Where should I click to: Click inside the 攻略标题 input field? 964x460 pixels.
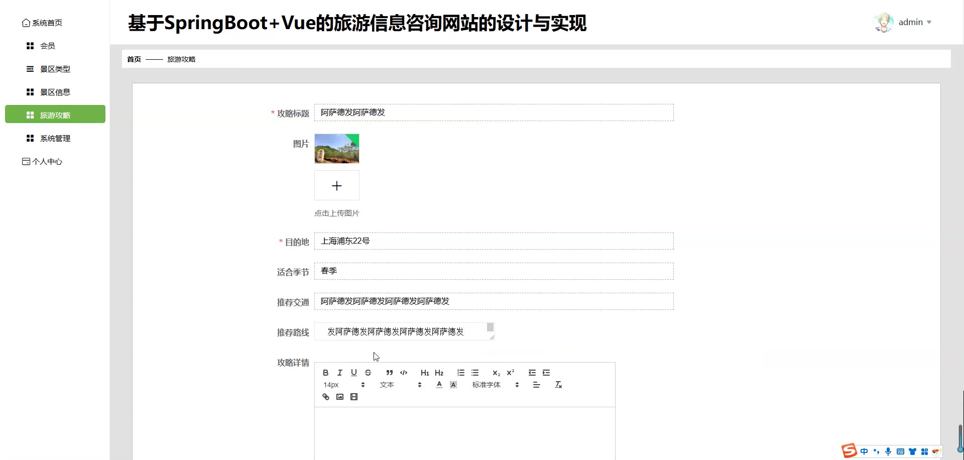click(494, 112)
